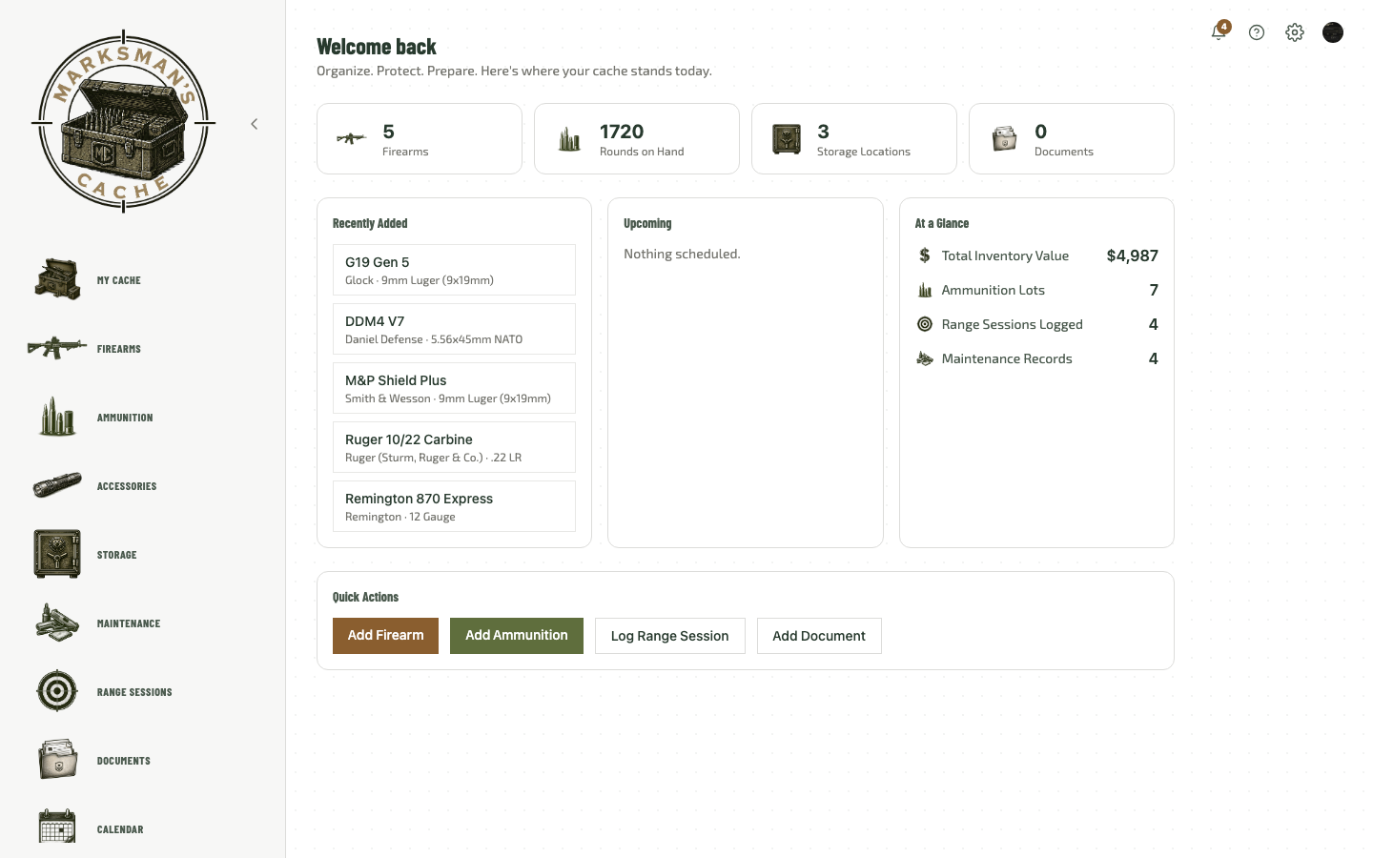
Task: Open Maintenance cleaning kit icon
Action: (x=57, y=623)
